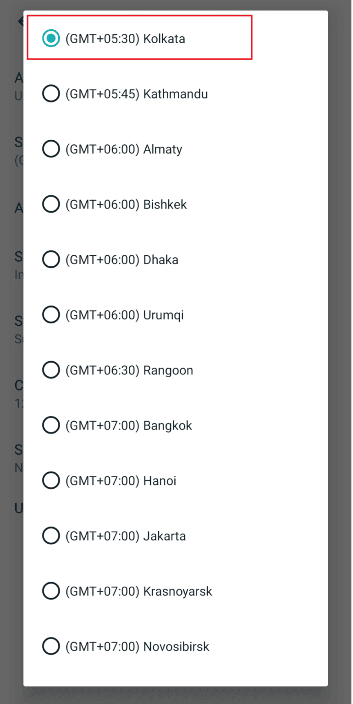The image size is (353, 704).
Task: Select the Kathmandu radio button circle
Action: click(51, 94)
